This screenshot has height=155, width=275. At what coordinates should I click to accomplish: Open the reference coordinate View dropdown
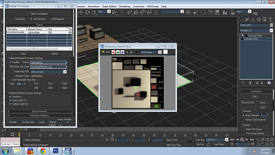tap(109, 11)
